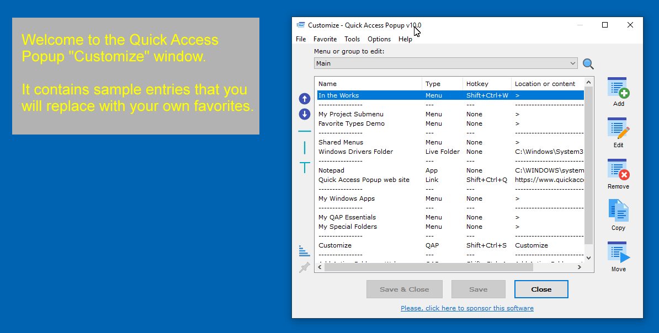Click the Remove favorite icon

tap(618, 170)
